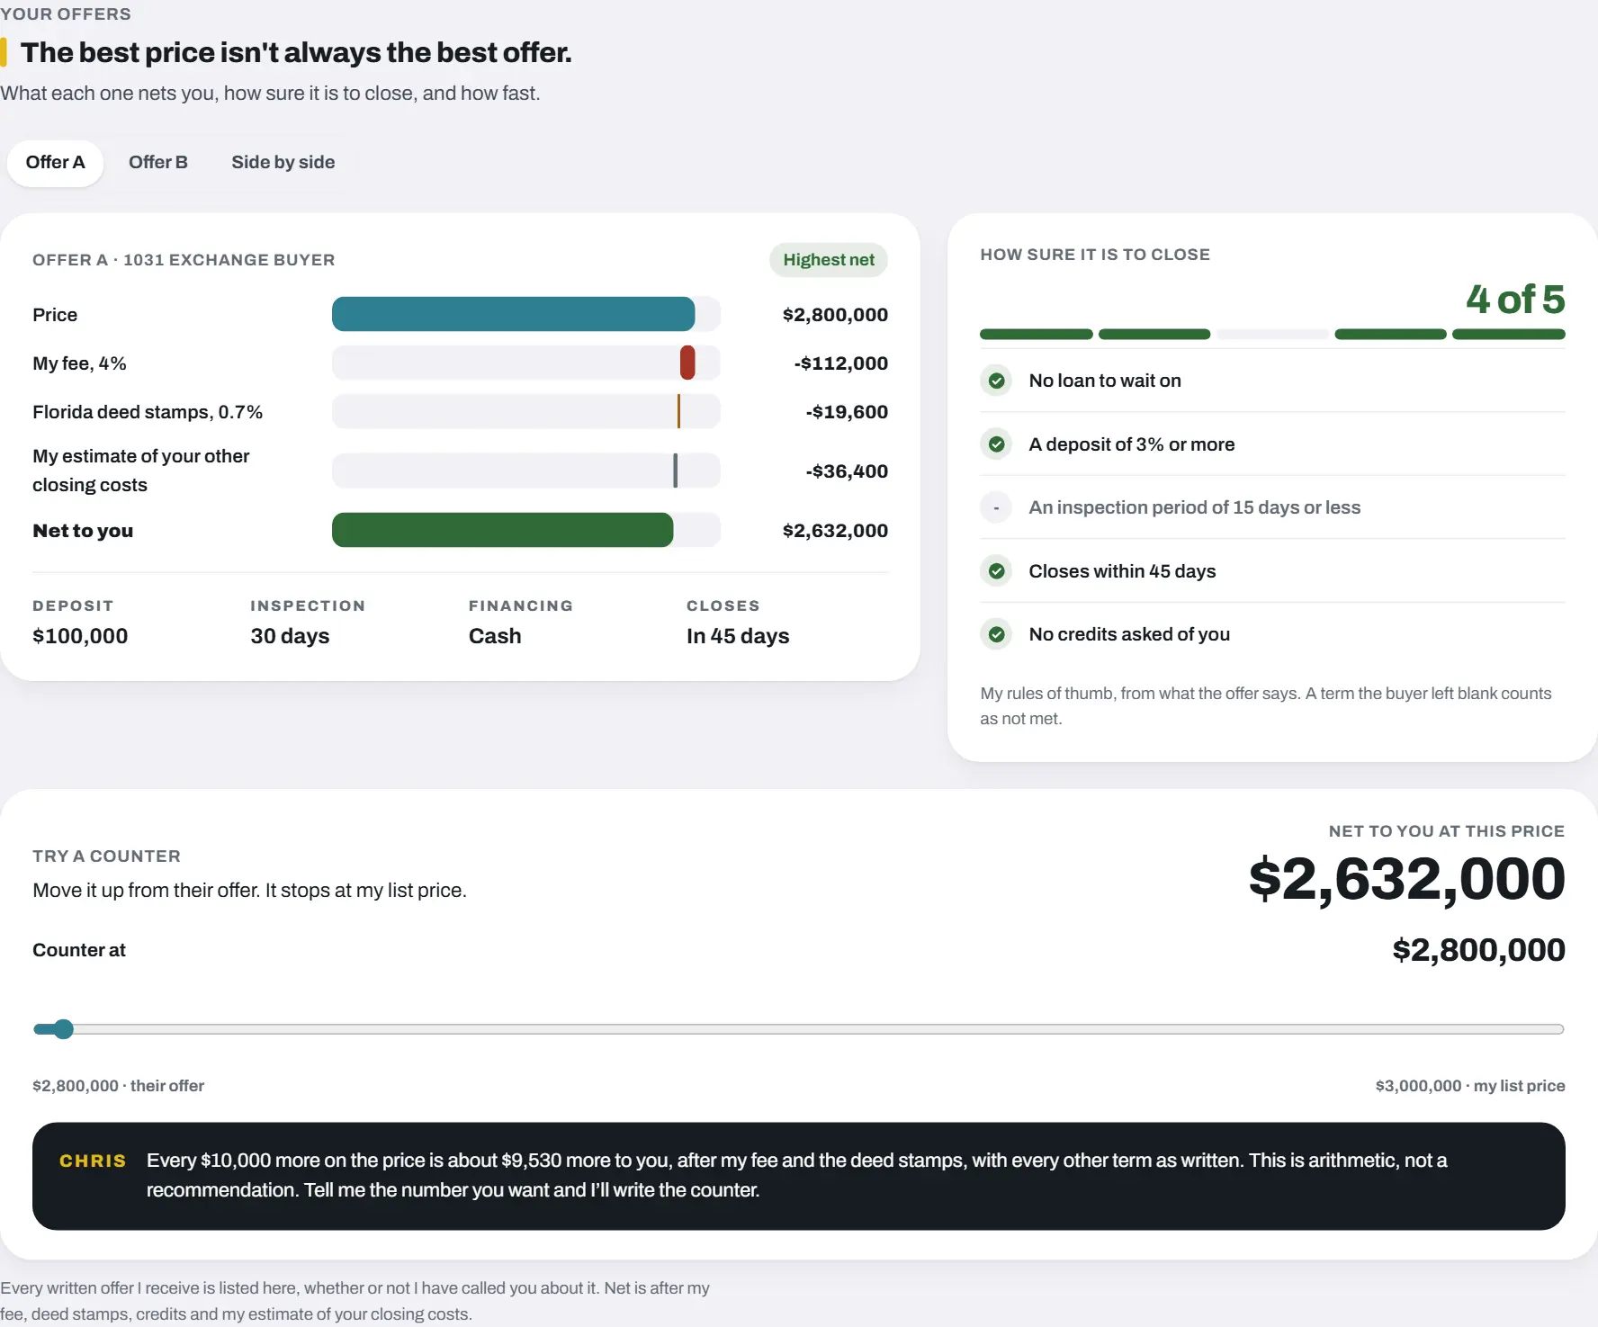This screenshot has width=1598, height=1327.
Task: Click the check icon beside Closes within 45 days
Action: 996,571
